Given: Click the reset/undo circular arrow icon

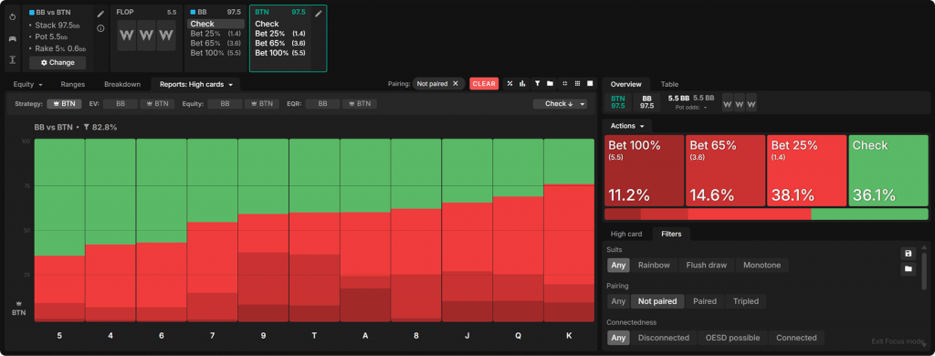Looking at the screenshot, I should [13, 16].
